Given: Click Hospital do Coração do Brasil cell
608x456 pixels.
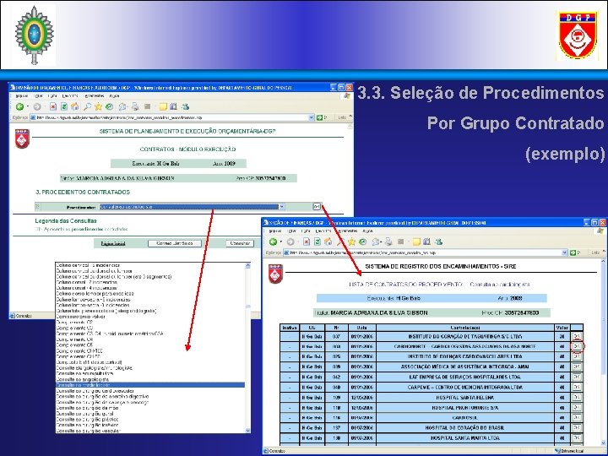Looking at the screenshot, I should coord(465,428).
